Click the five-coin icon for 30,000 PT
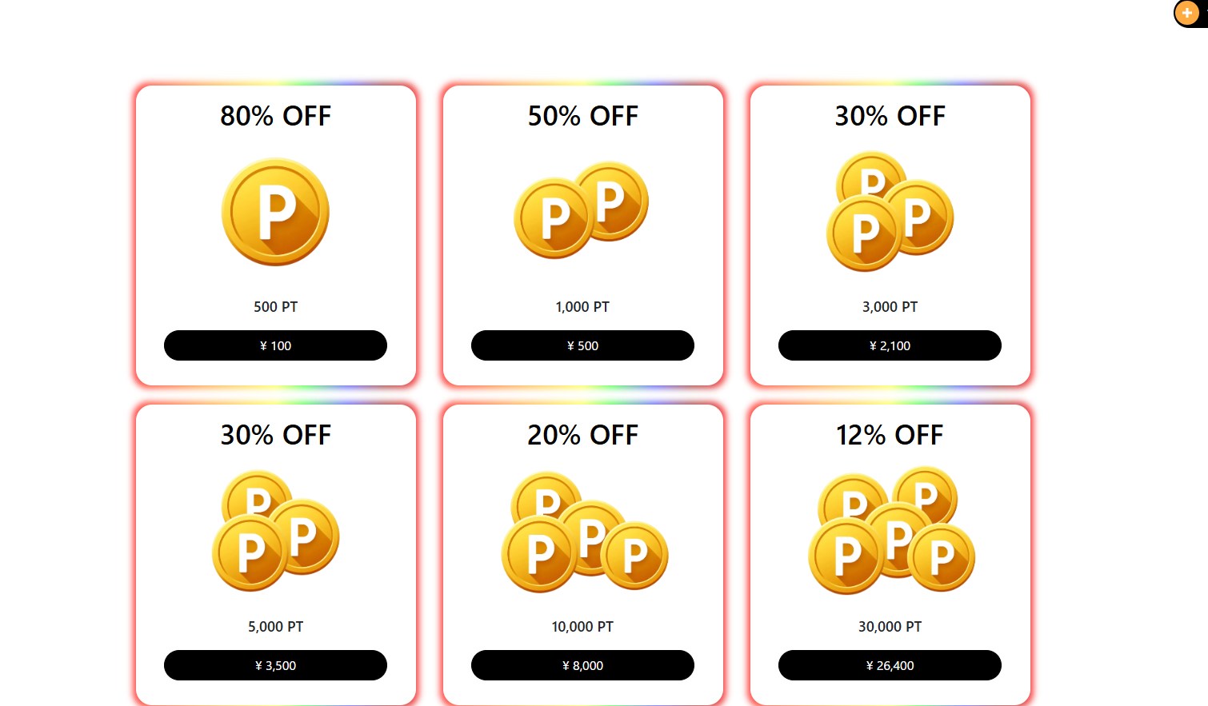The width and height of the screenshot is (1208, 706). [891, 531]
